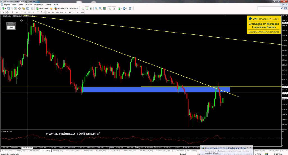Enable chart shift from right edge

tap(114, 8)
